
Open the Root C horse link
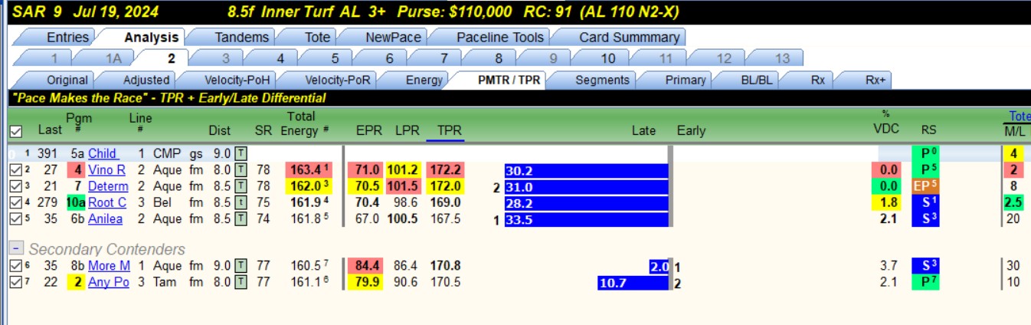pos(107,202)
